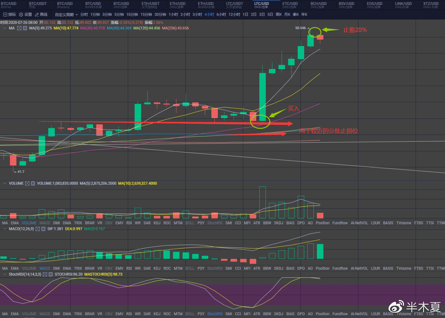The image size is (445, 318).
Task: Switch to BSV/USD OKEx tab
Action: pos(346,5)
